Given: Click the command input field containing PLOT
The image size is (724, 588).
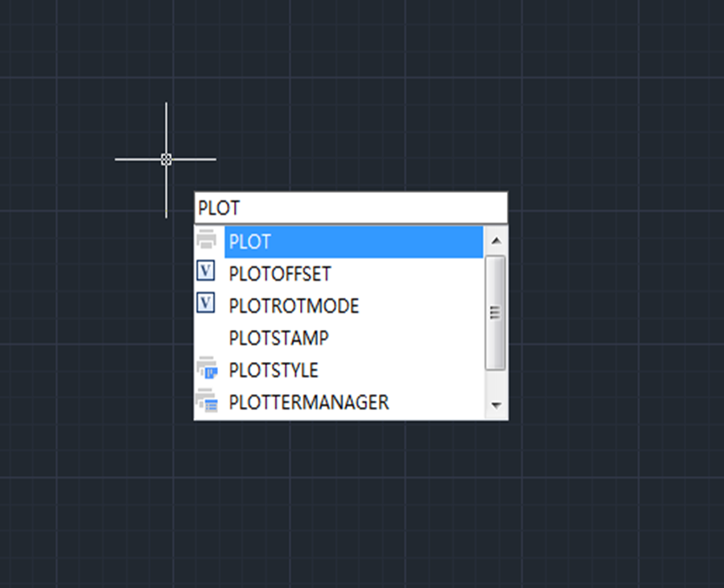Looking at the screenshot, I should click(351, 208).
